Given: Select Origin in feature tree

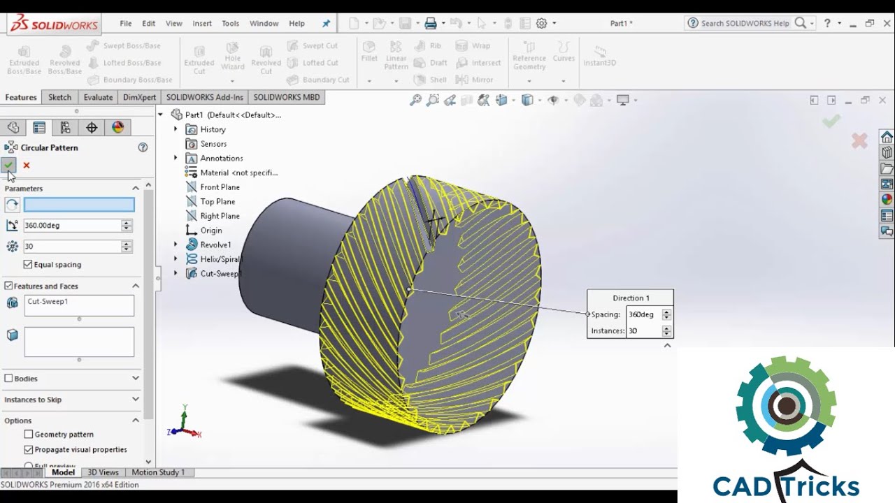Looking at the screenshot, I should 211,231.
